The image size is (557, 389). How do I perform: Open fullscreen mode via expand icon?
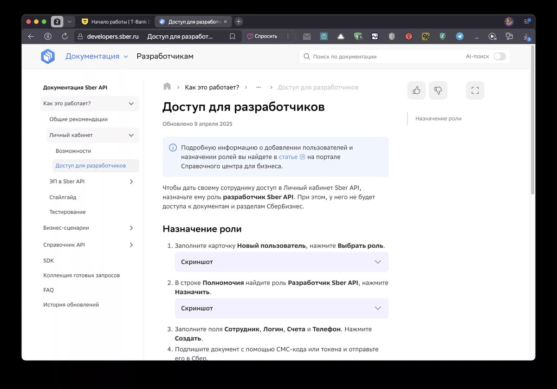(475, 91)
